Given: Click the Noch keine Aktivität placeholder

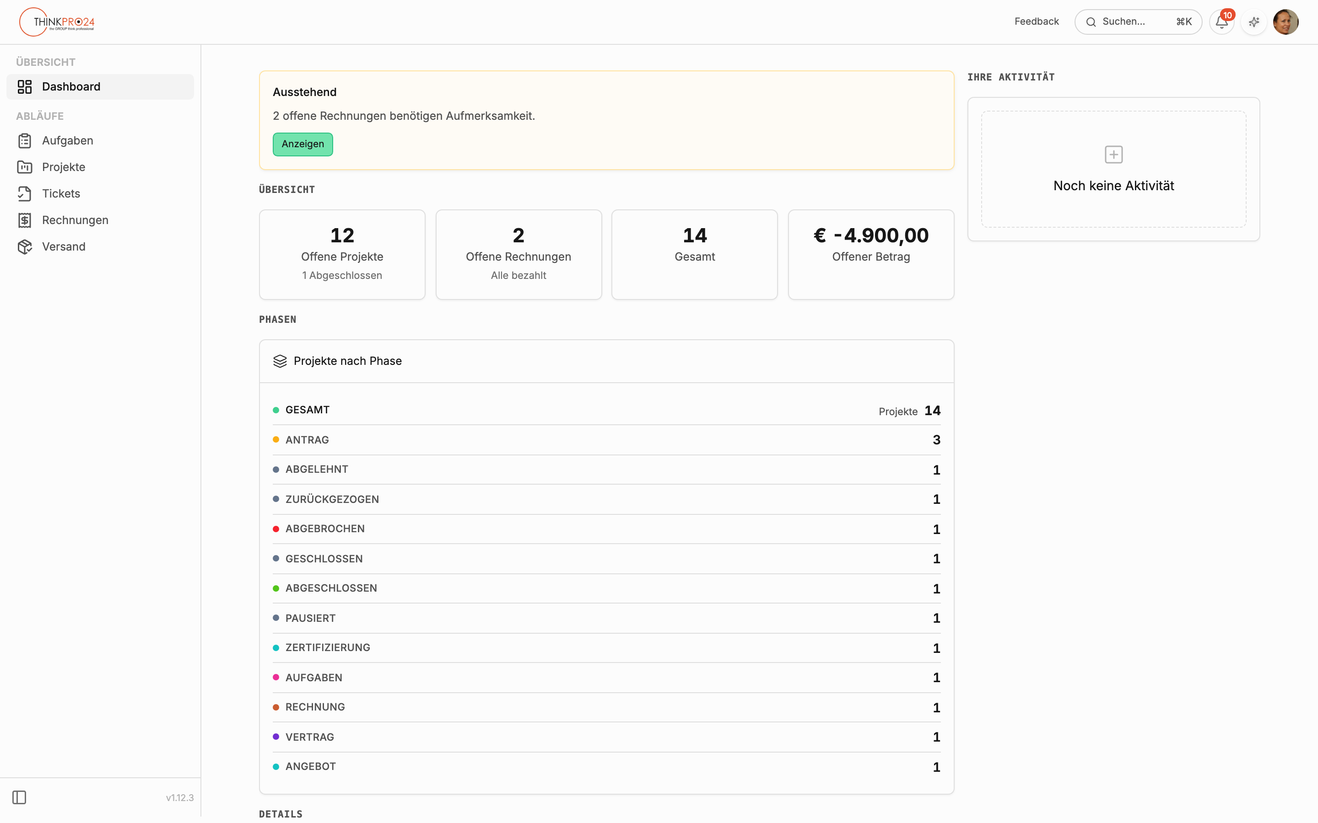Looking at the screenshot, I should [x=1113, y=169].
